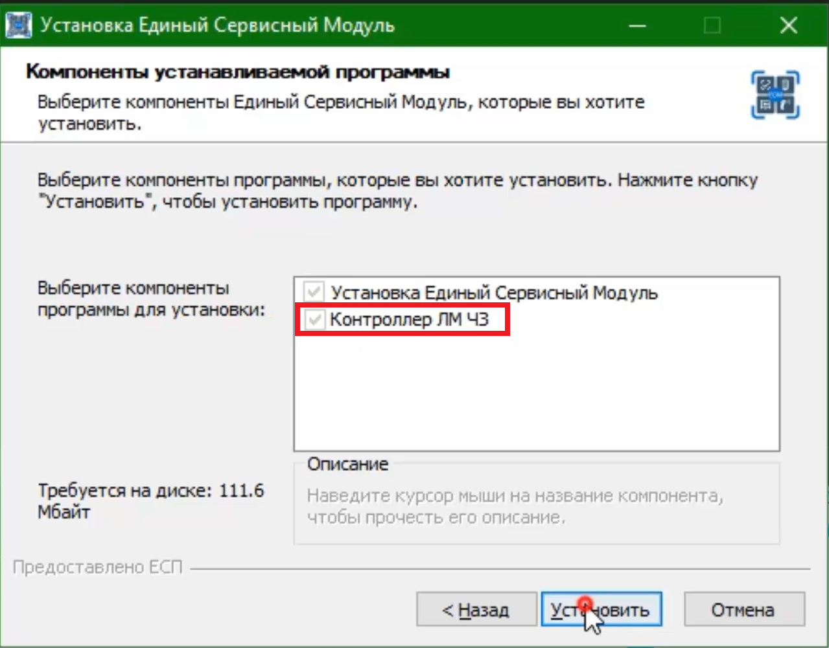Click the Описание description hint text
This screenshot has height=648, width=829.
[x=515, y=506]
